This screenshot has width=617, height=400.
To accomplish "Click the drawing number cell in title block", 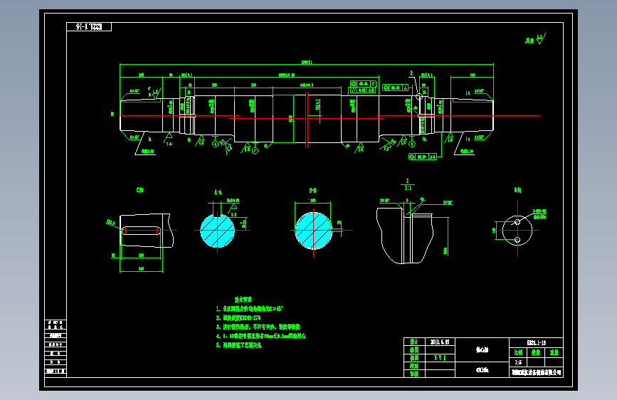I will click(x=537, y=342).
